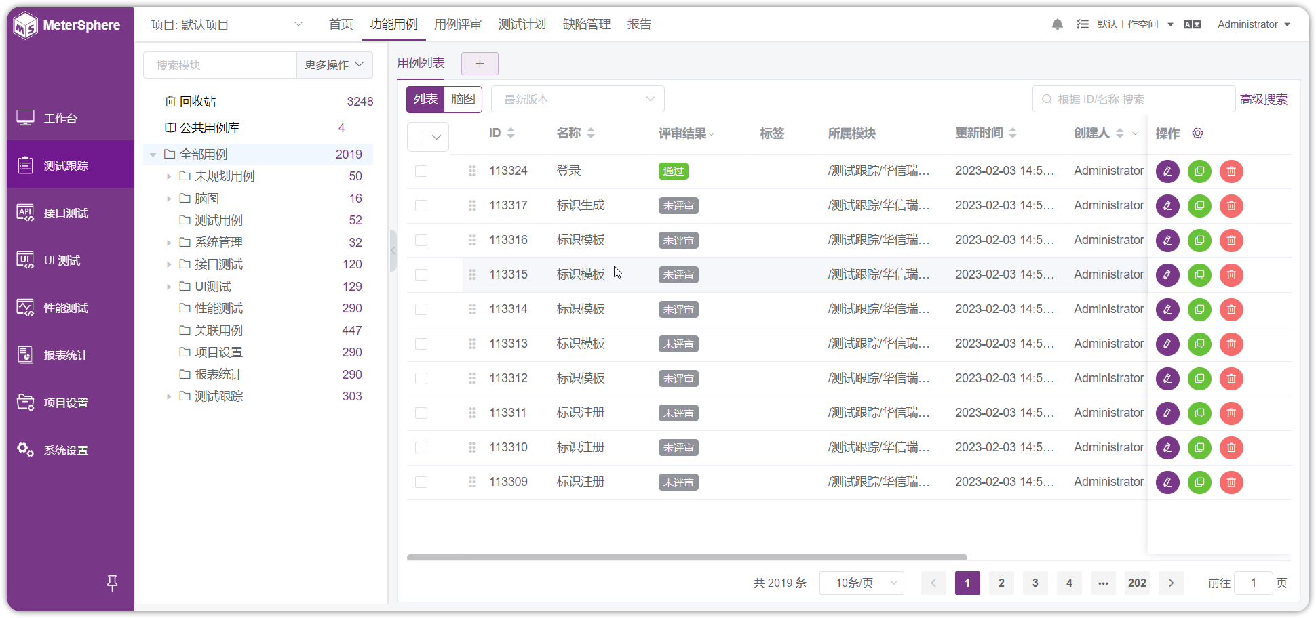Image resolution: width=1316 pixels, height=618 pixels.
Task: Check the box for case 113309
Action: click(x=421, y=482)
